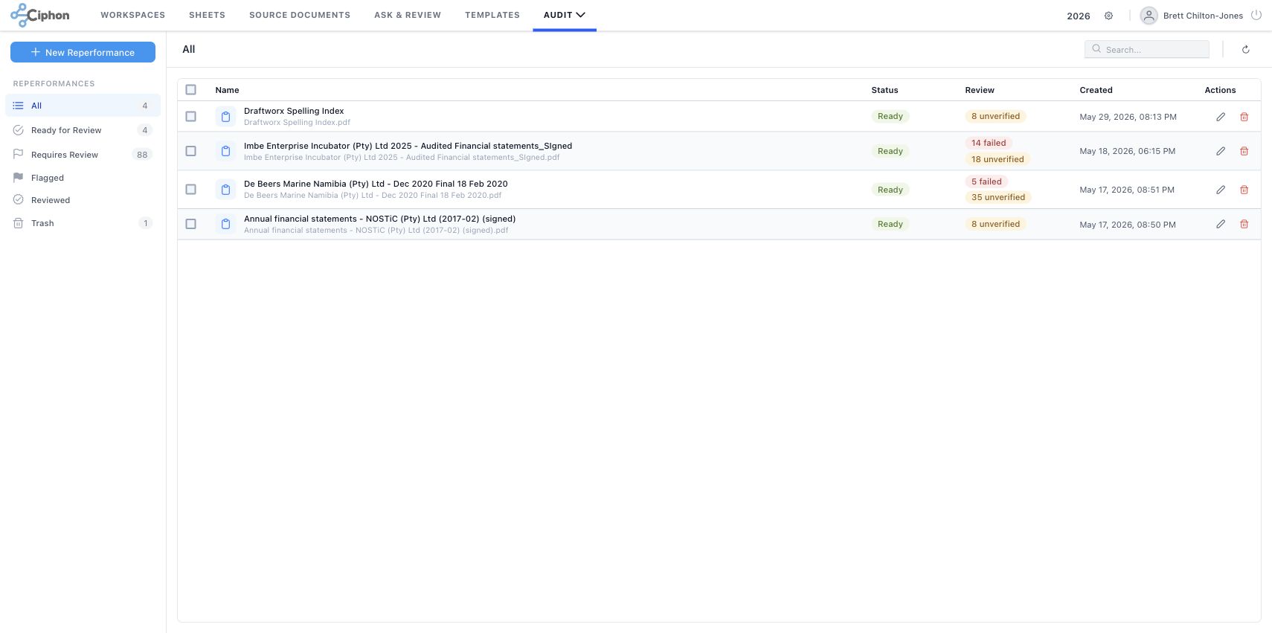Screen dimensions: 1272x633
Task: Click May 29, 2026, 08:13 PM date
Action: pos(1128,117)
